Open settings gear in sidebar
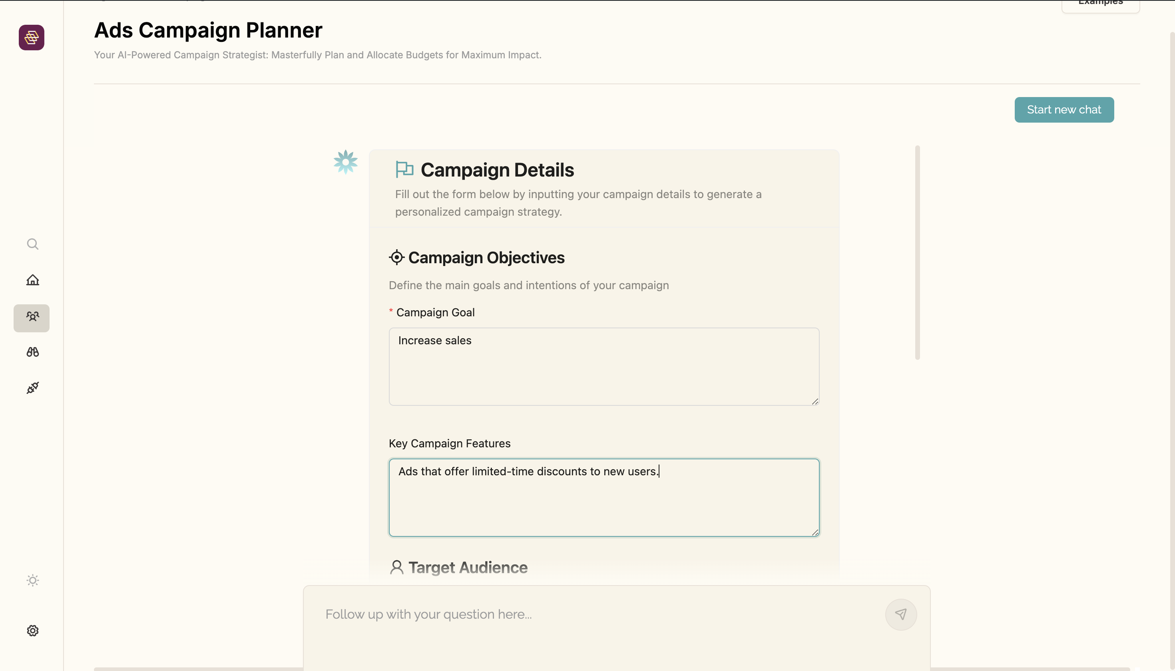The height and width of the screenshot is (671, 1175). click(x=32, y=630)
